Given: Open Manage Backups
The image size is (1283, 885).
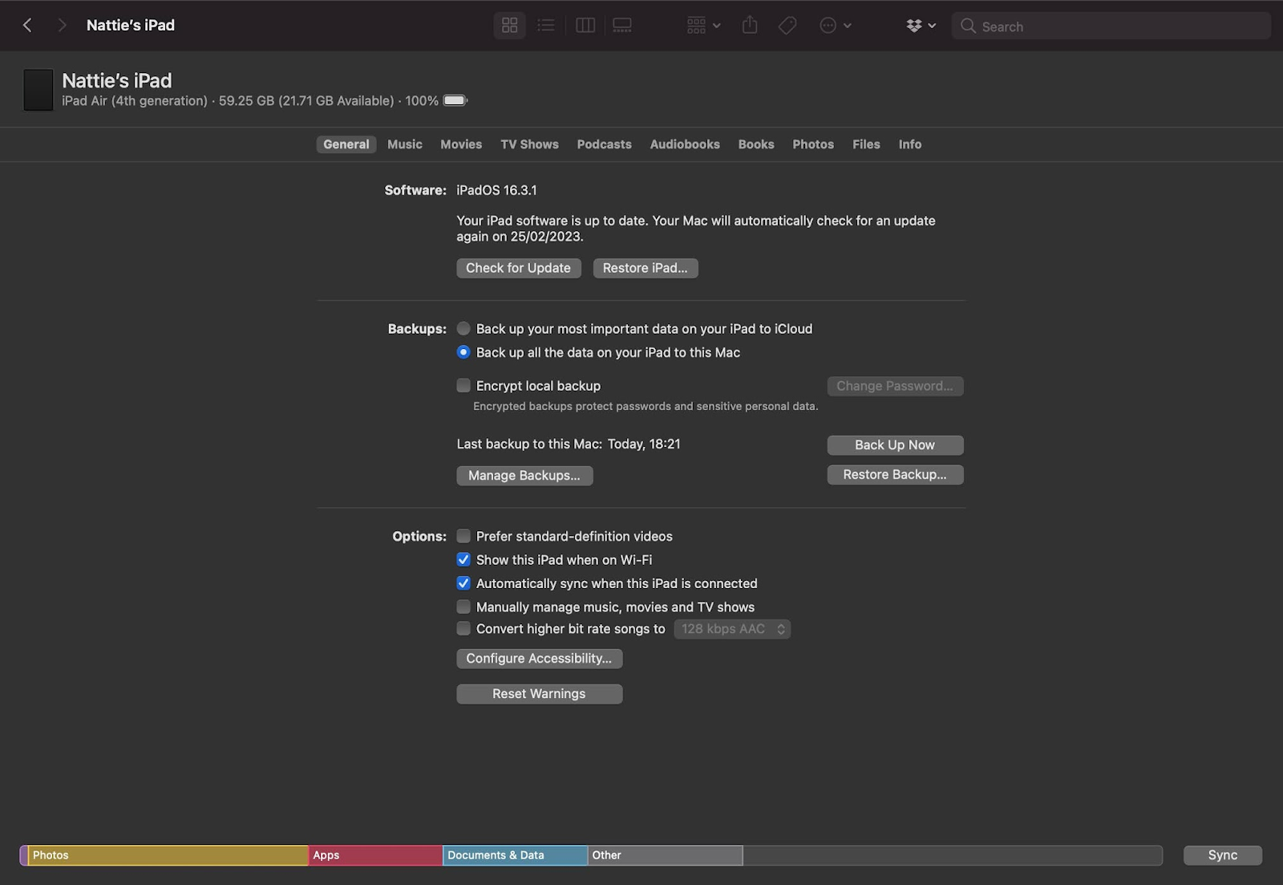Looking at the screenshot, I should pyautogui.click(x=524, y=476).
